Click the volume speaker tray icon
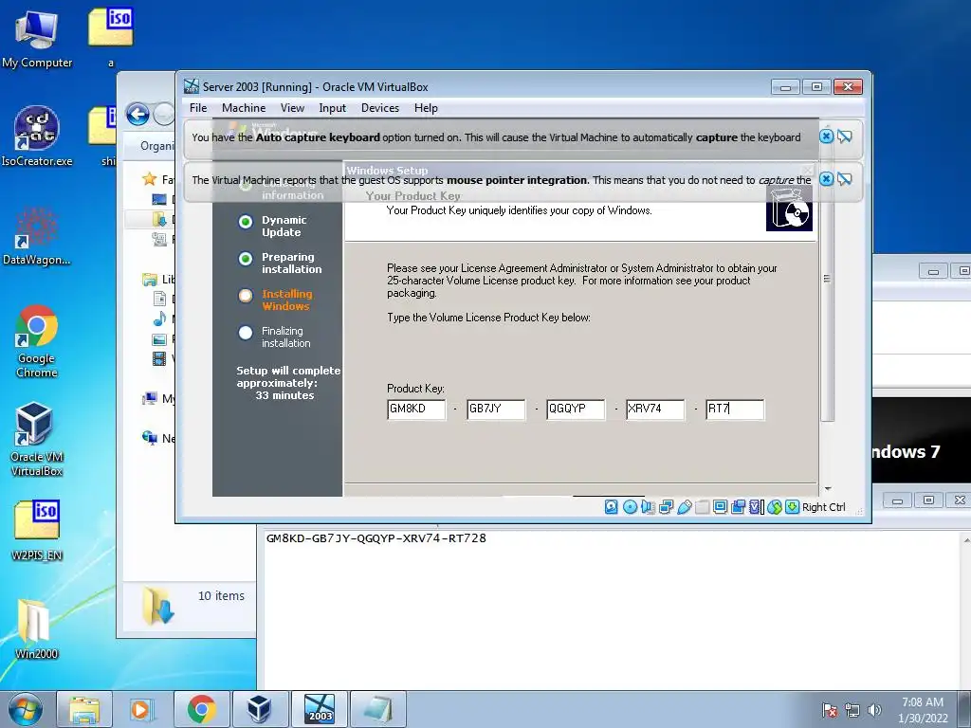 point(875,710)
